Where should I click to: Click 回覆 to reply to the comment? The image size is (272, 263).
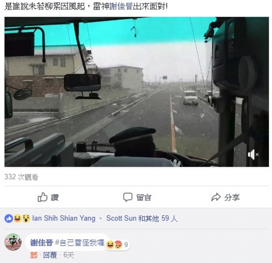click(x=50, y=255)
